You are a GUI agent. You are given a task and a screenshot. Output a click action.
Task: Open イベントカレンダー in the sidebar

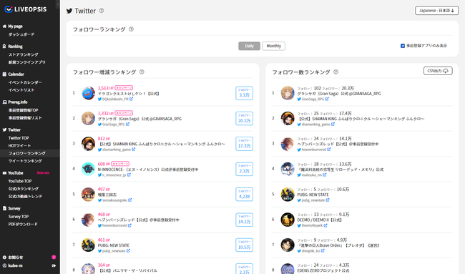[x=25, y=82]
